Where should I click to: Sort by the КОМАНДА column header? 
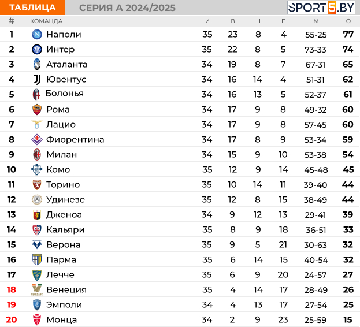pyautogui.click(x=46, y=21)
